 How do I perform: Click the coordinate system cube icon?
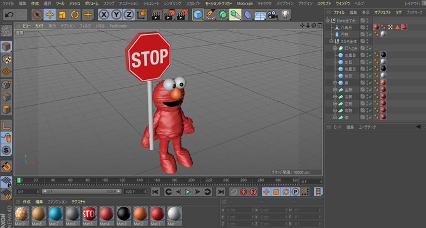click(142, 14)
